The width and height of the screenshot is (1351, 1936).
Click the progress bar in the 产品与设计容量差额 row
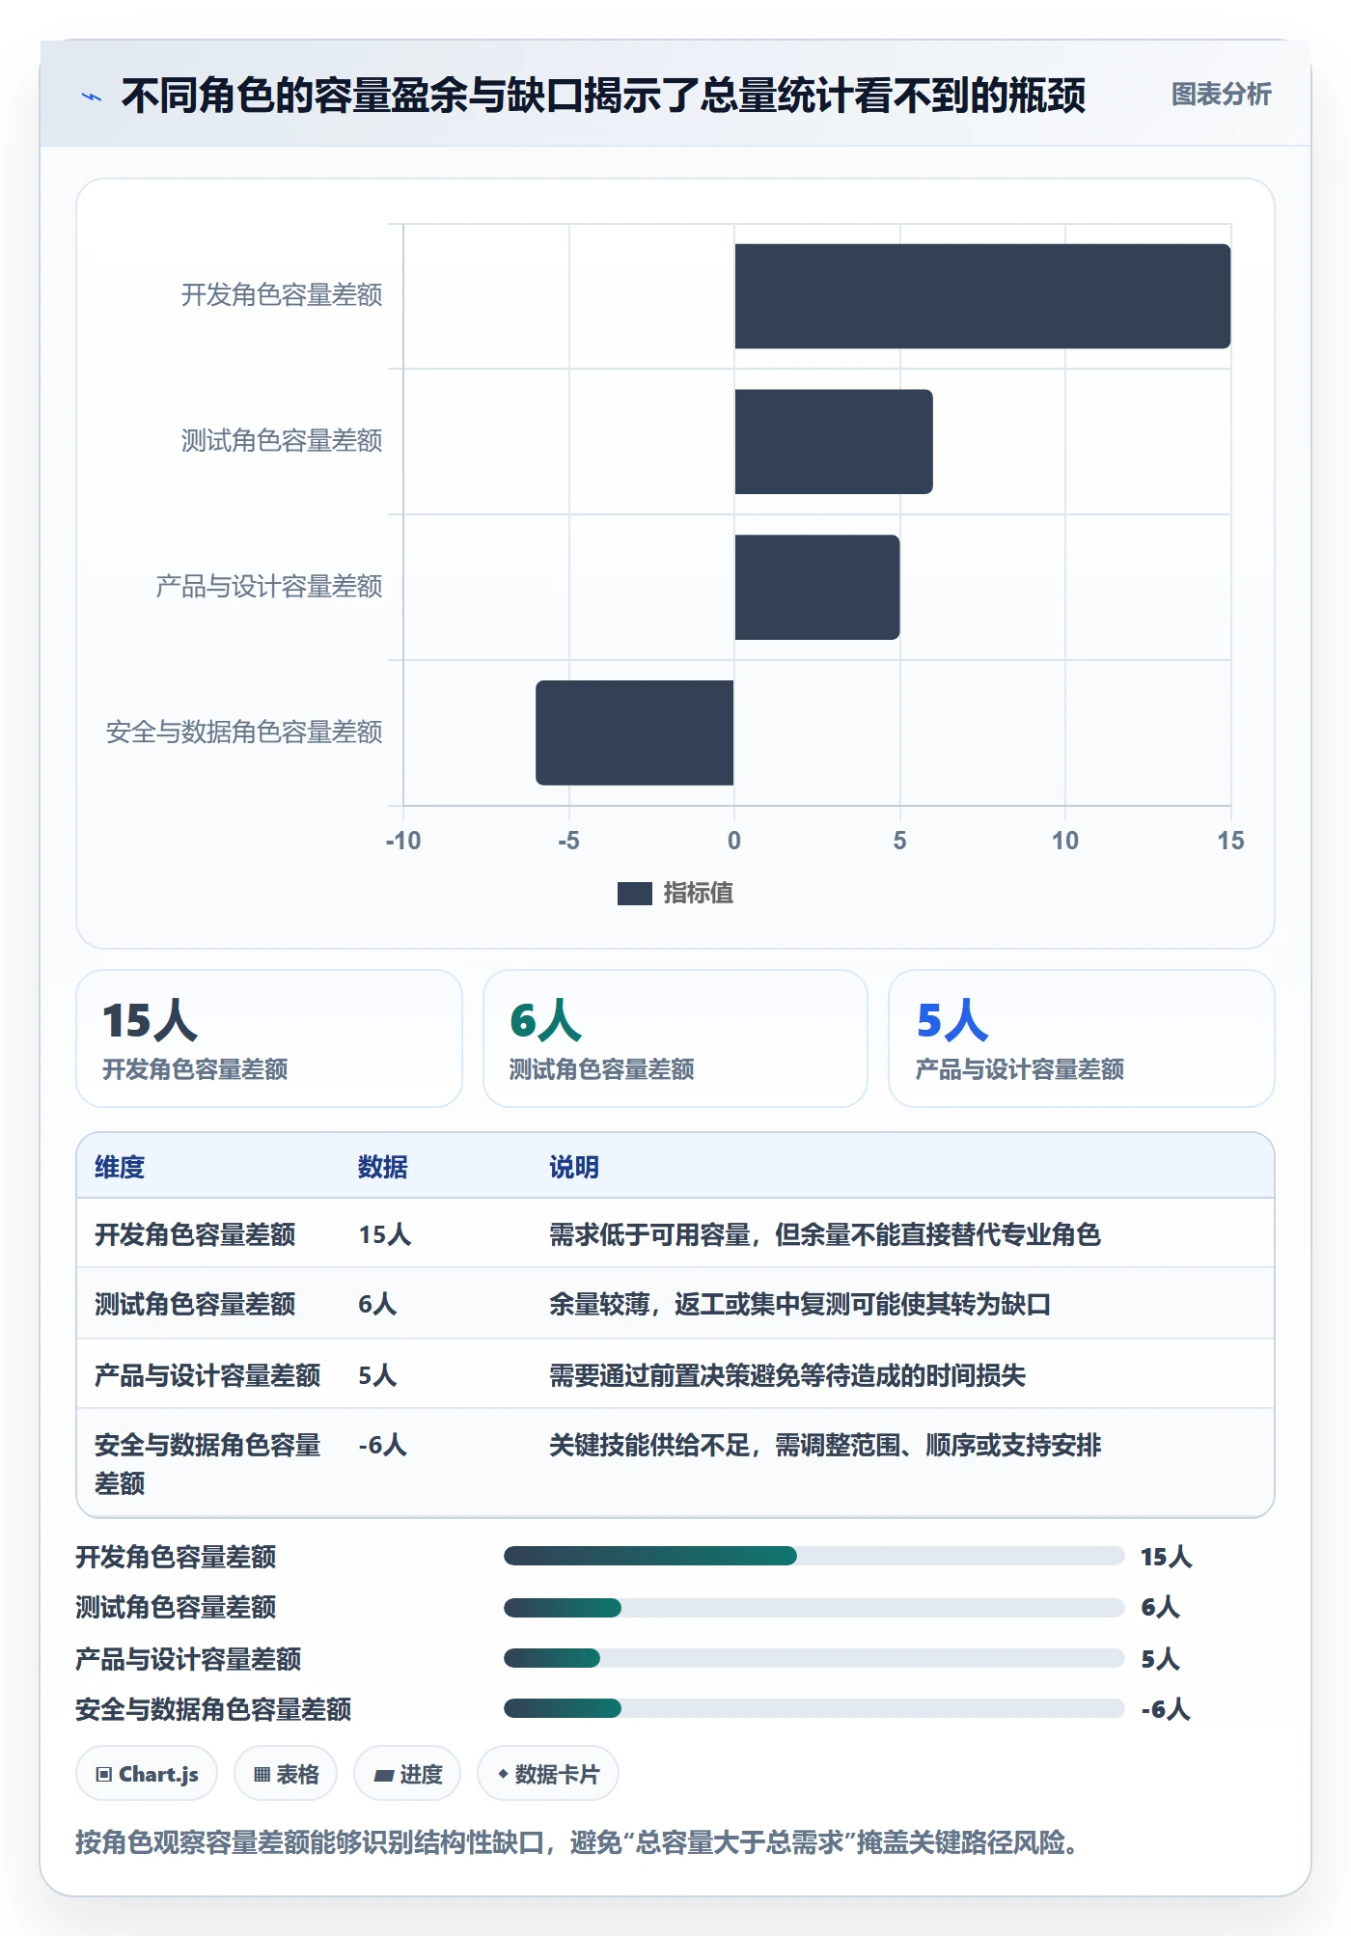813,1658
